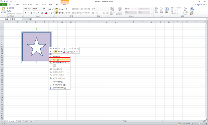Click the Percent style icon in Number group
The width and height of the screenshot is (208, 125).
click(97, 13)
